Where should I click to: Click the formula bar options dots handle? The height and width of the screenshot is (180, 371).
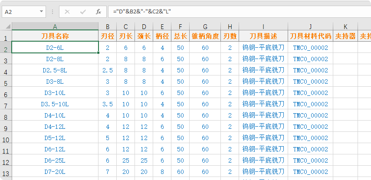pos(53,12)
